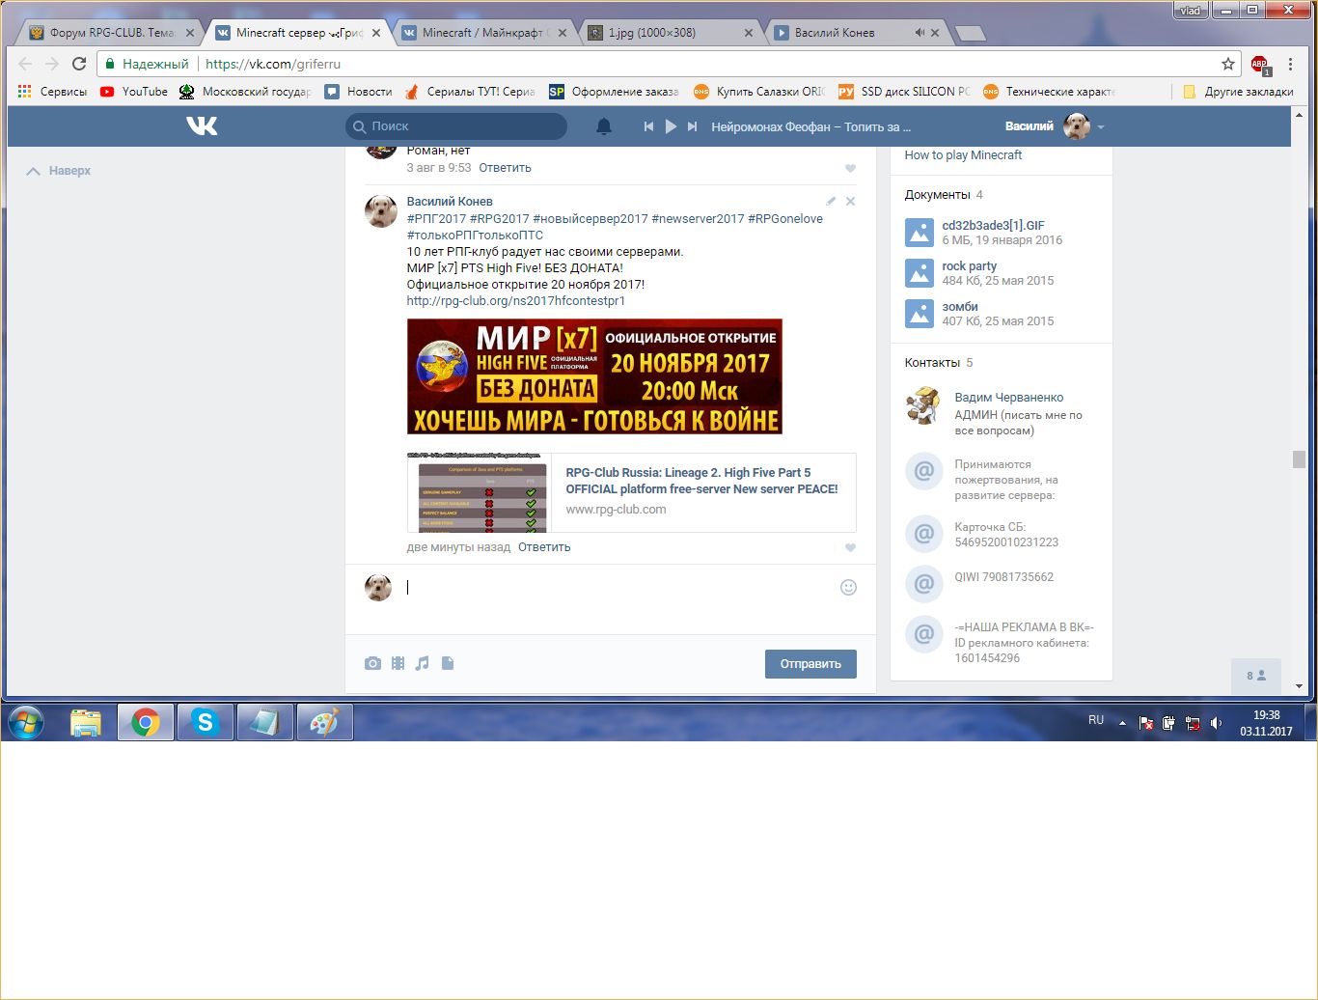
Task: Attach a document using the file icon
Action: tap(448, 663)
